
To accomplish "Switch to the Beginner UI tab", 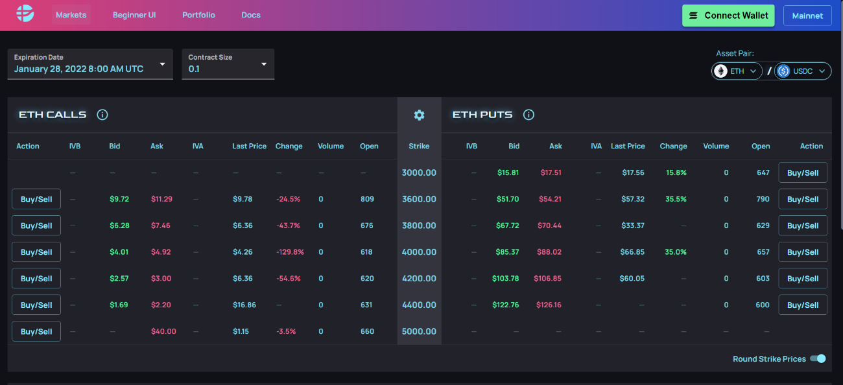I will click(x=134, y=15).
